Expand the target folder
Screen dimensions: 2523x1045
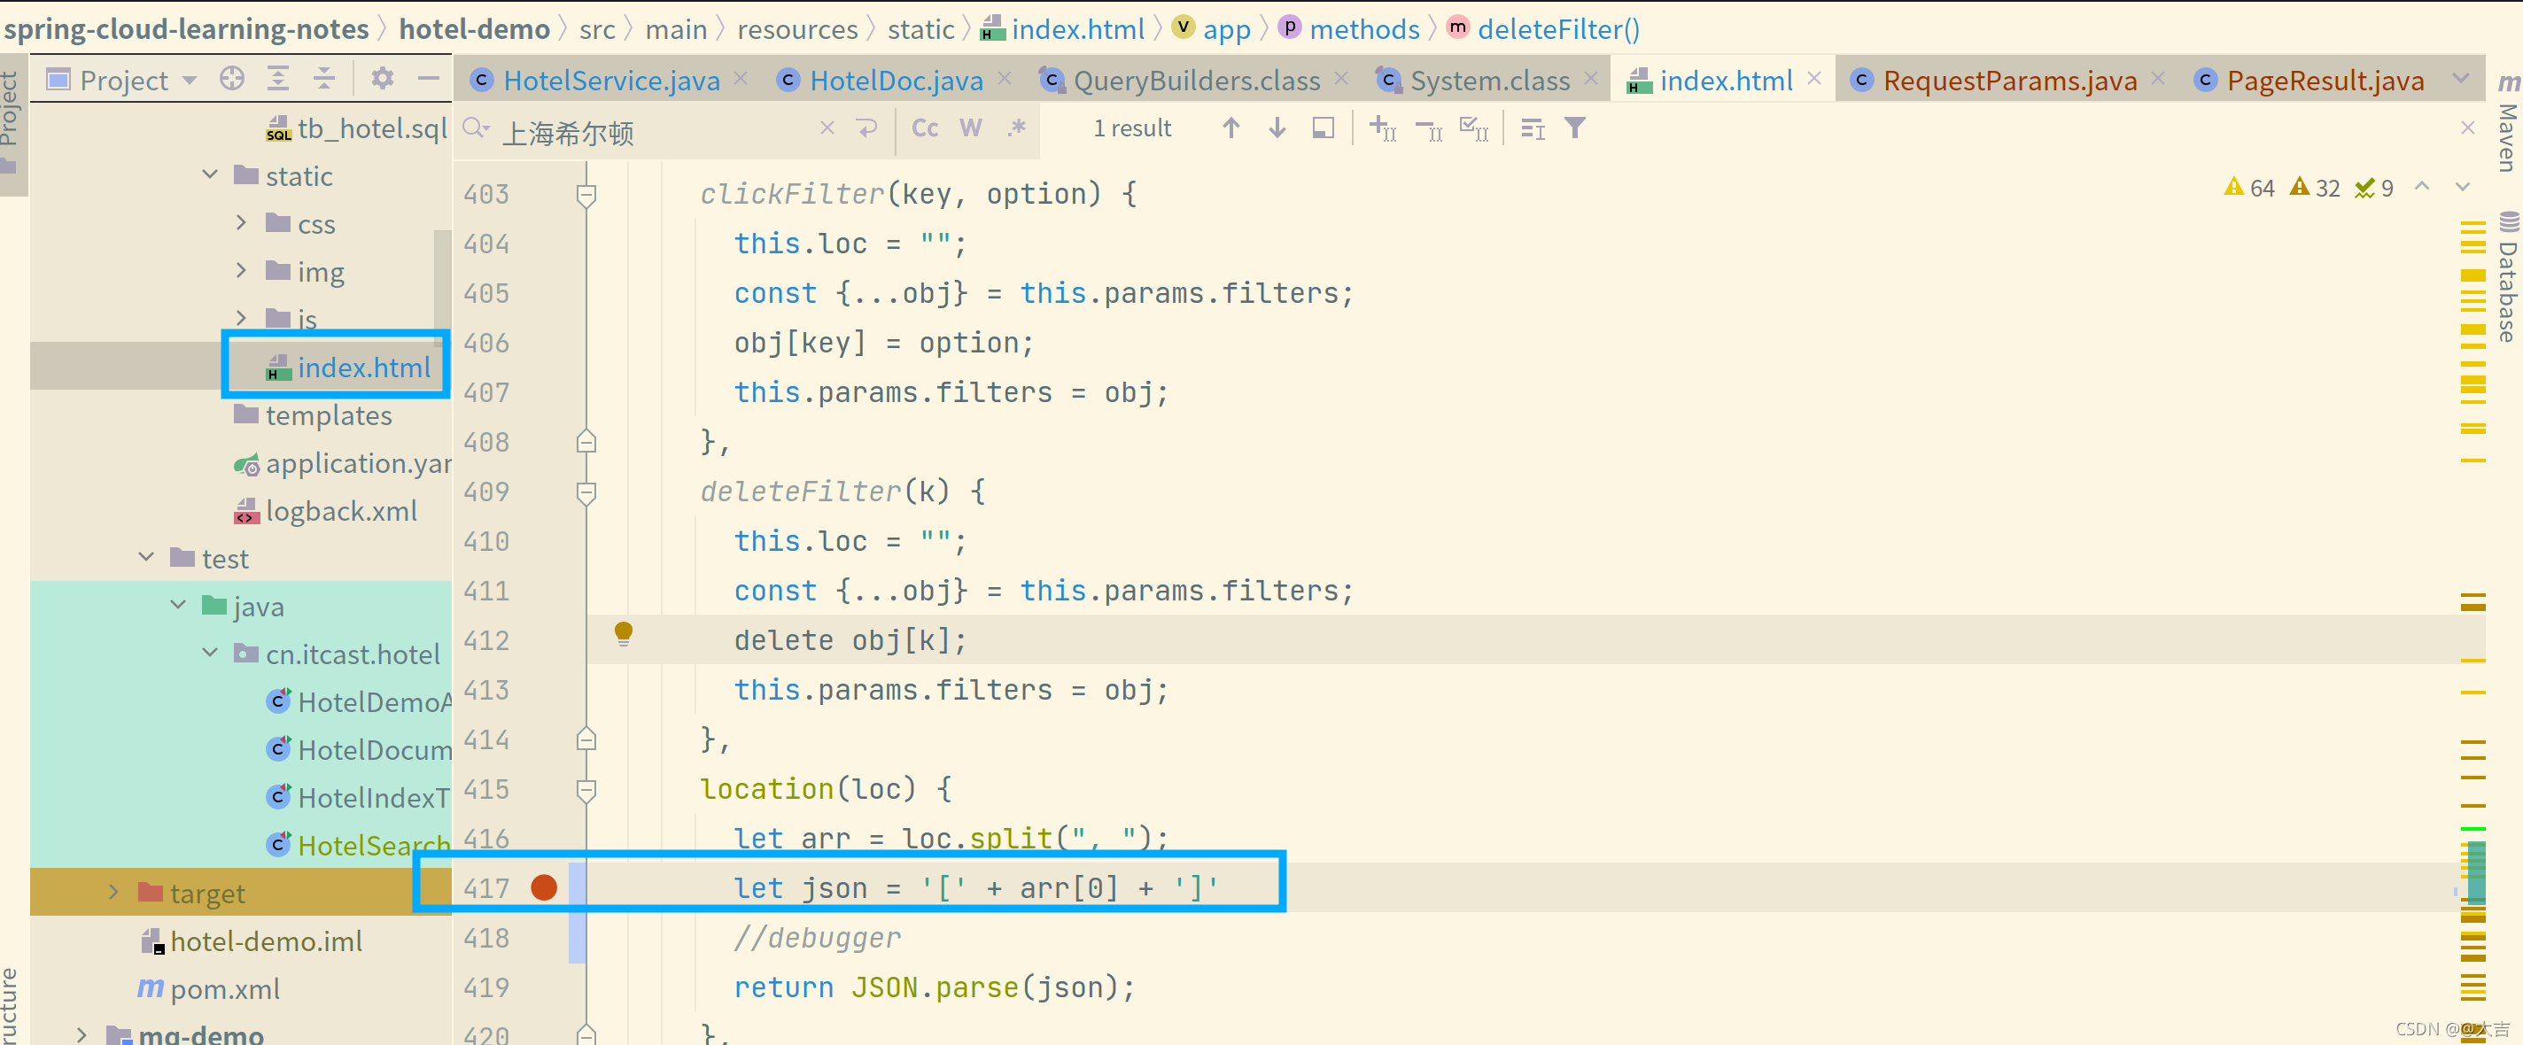click(113, 892)
